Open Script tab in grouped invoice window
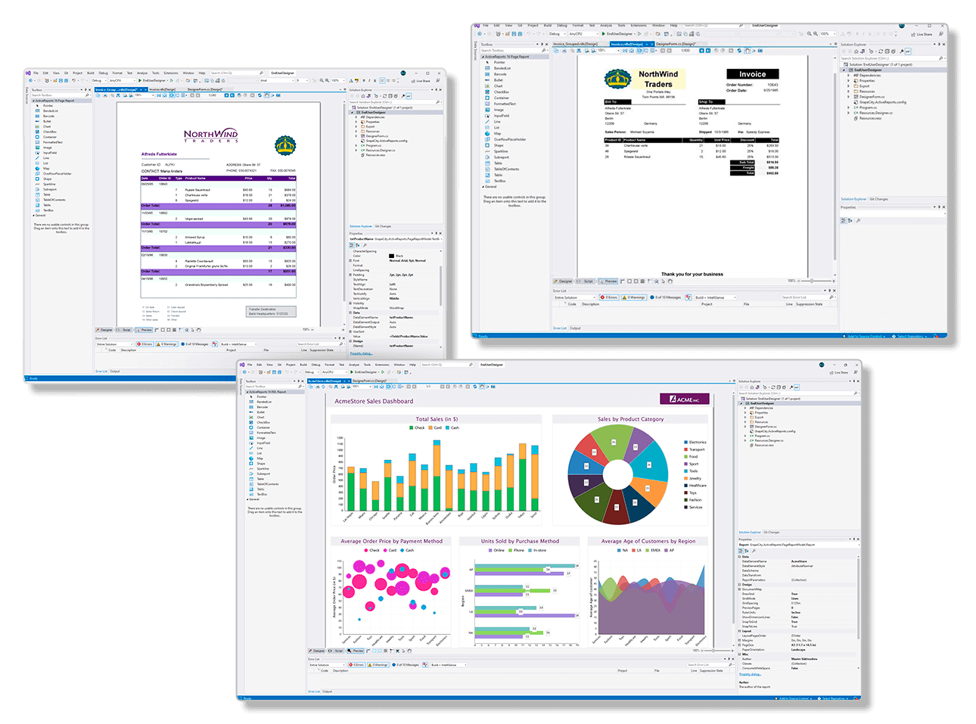Screen dimensions: 976x724 pos(124,330)
